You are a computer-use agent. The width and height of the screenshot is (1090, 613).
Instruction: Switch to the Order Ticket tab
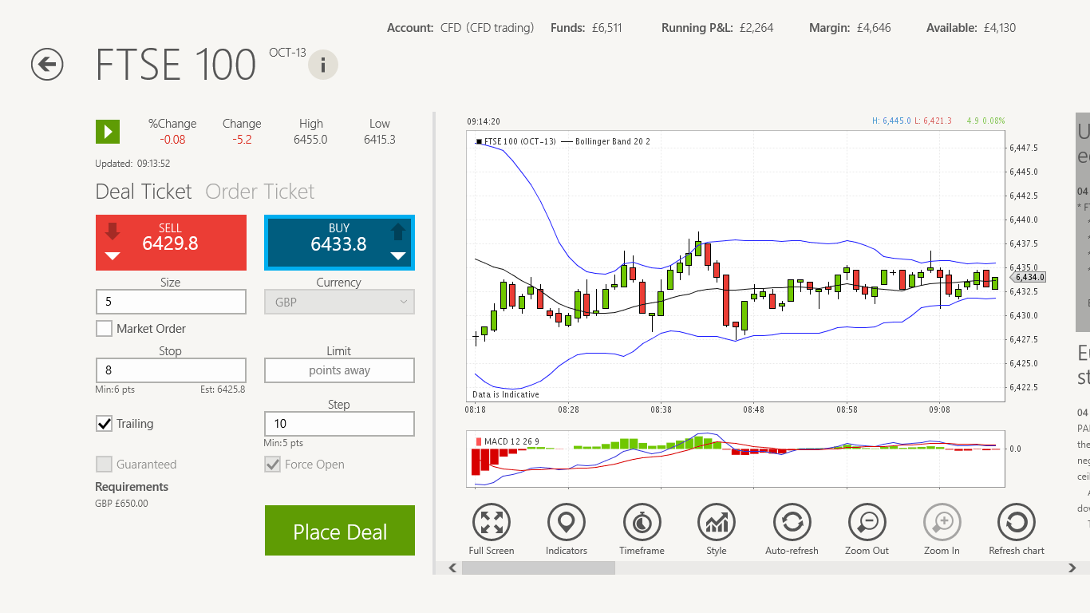[260, 192]
